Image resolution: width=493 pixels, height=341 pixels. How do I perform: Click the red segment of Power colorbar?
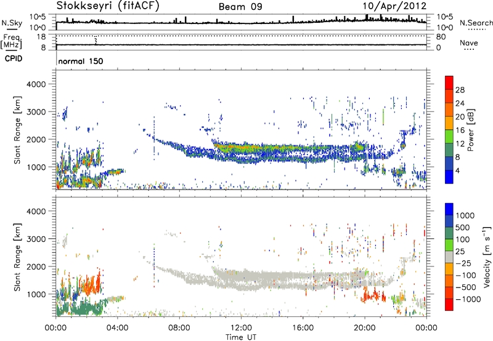point(449,82)
